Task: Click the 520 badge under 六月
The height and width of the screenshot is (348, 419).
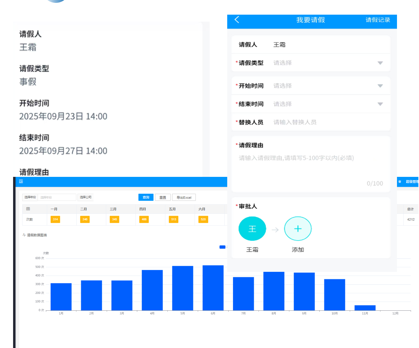Action: click(203, 219)
